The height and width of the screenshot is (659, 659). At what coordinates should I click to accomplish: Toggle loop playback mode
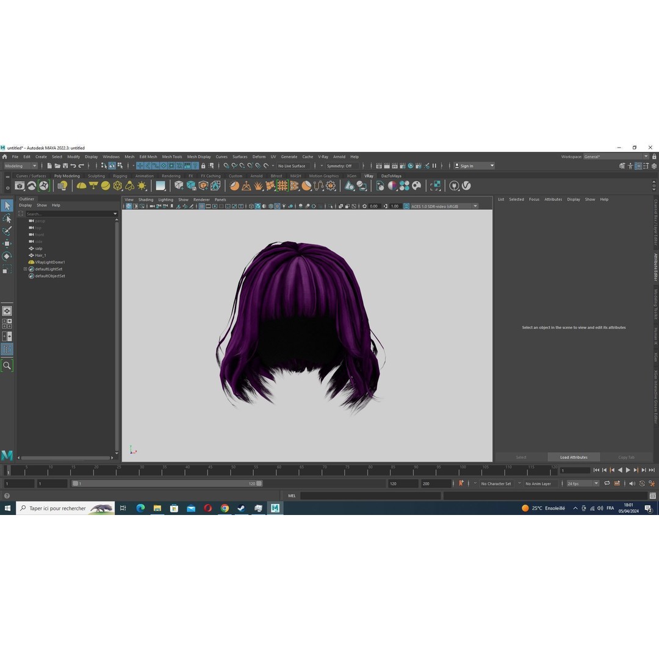607,483
